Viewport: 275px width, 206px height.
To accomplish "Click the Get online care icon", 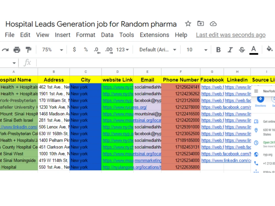I will (x=256, y=121).
